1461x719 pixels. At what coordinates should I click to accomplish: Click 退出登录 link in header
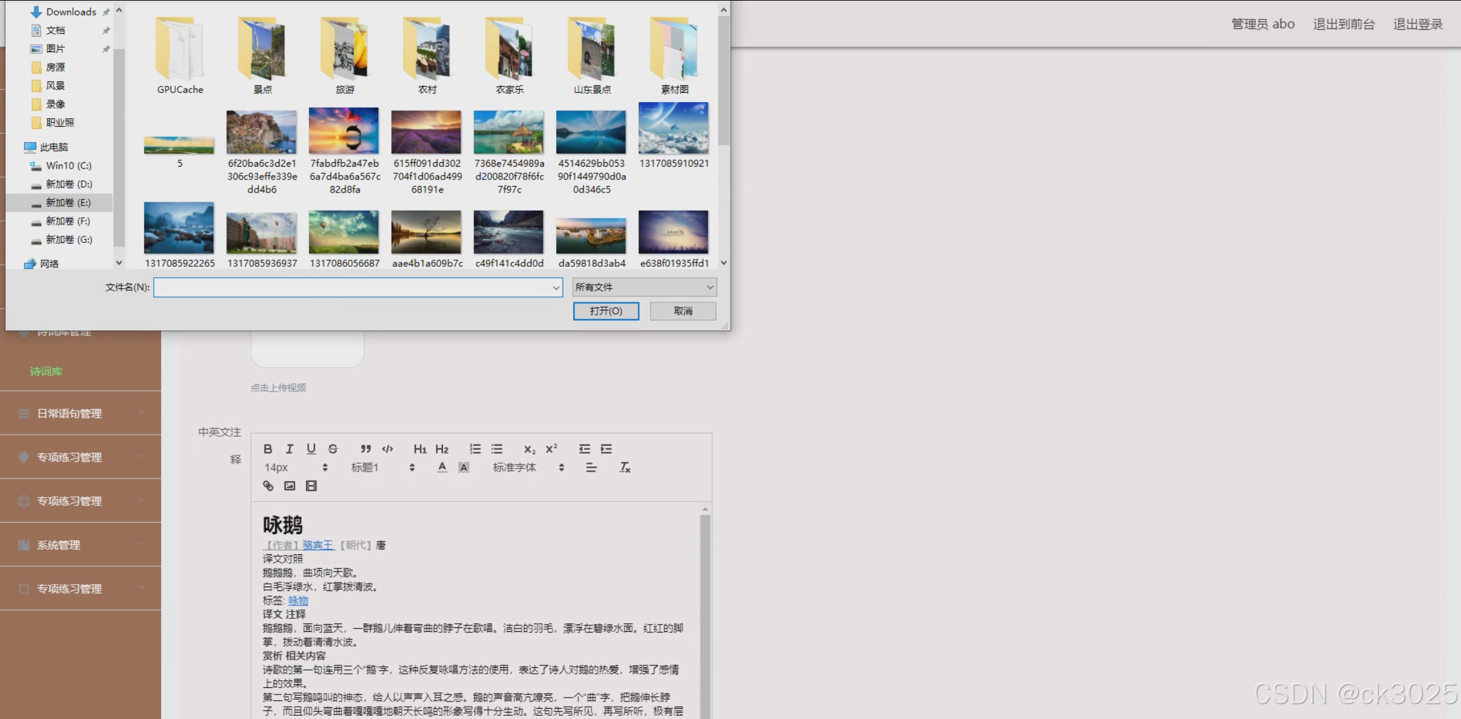point(1417,25)
